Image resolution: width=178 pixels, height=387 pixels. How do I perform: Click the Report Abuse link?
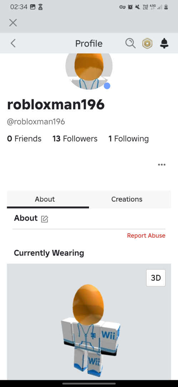click(146, 235)
